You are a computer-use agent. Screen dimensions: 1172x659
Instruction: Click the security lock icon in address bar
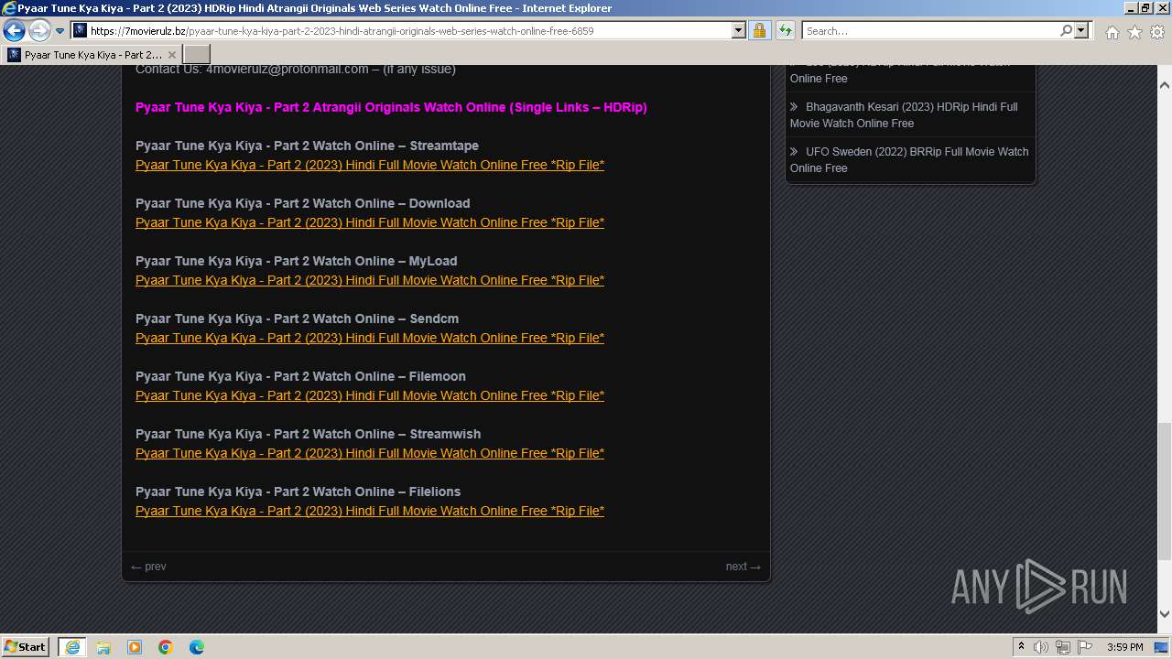760,31
